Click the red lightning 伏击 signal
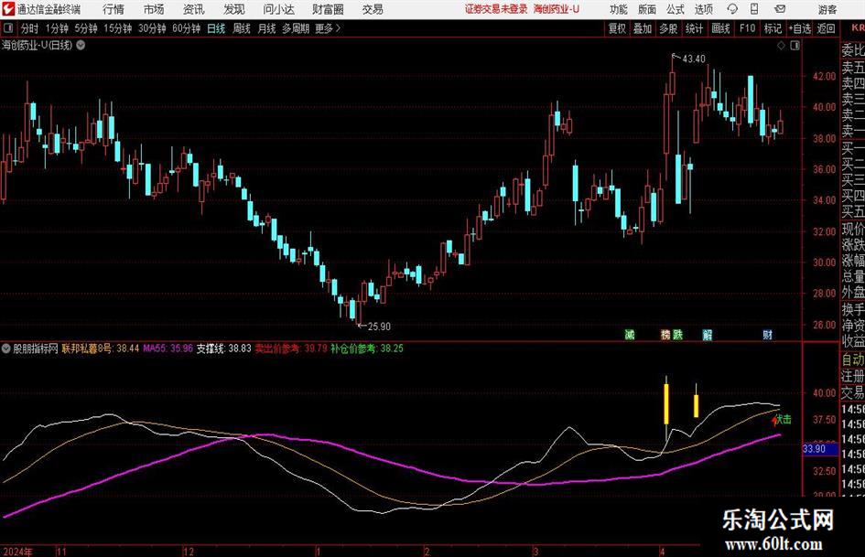The image size is (865, 557). point(781,420)
